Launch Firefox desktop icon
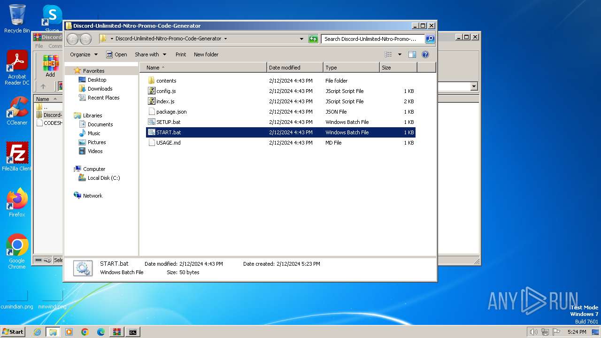 tap(17, 203)
